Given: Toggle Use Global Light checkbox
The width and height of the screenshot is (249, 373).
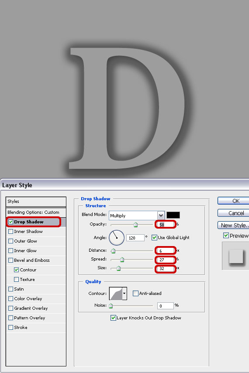Looking at the screenshot, I should click(x=154, y=237).
